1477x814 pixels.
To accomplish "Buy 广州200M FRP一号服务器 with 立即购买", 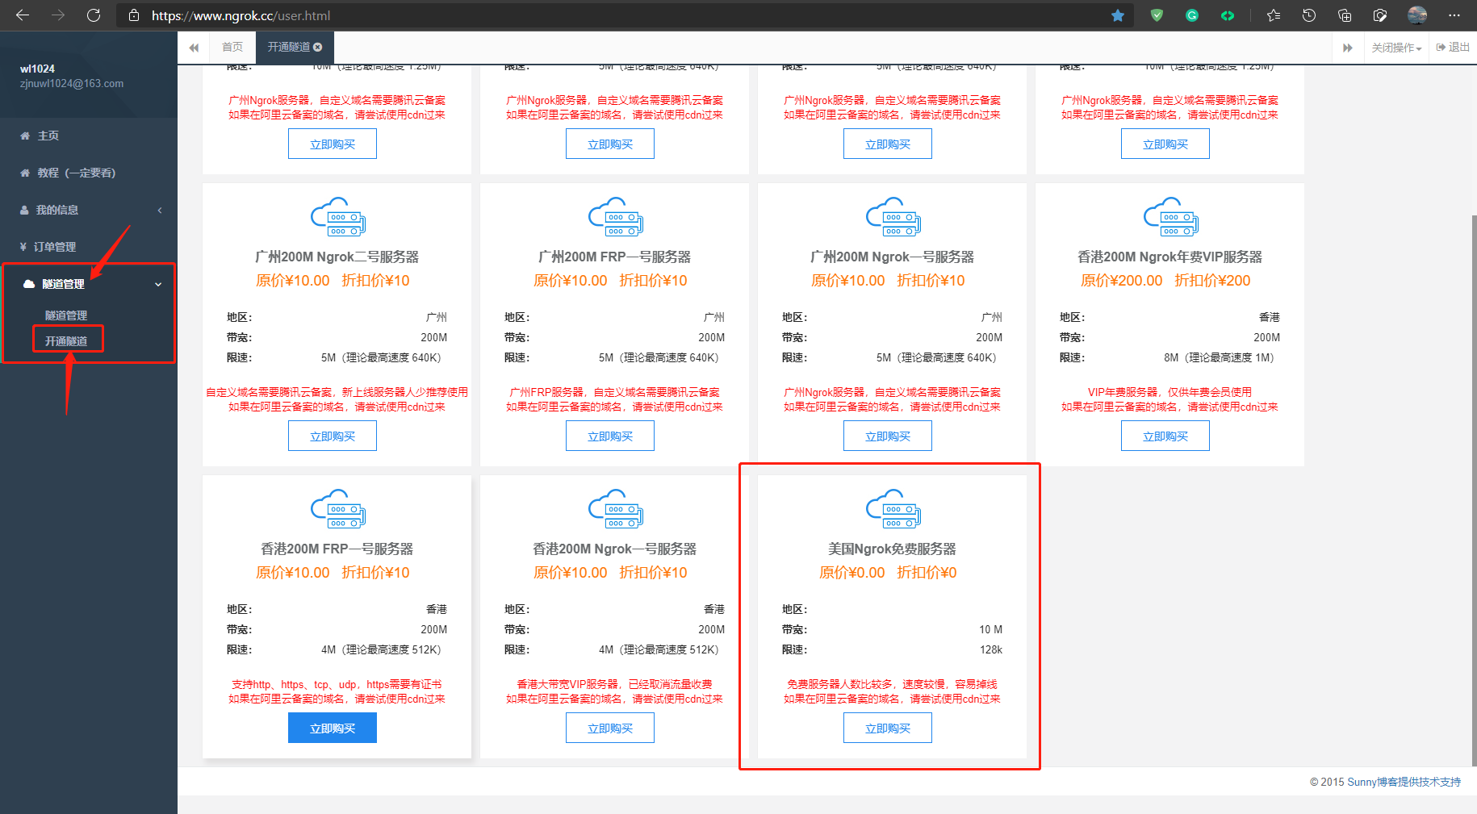I will click(x=610, y=436).
